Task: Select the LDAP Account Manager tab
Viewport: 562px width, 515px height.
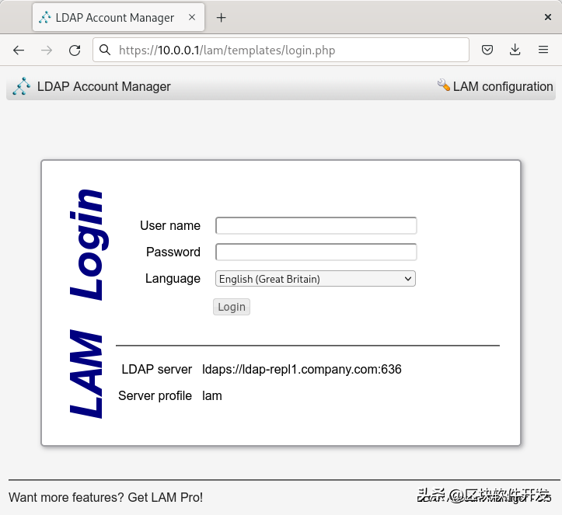Action: pyautogui.click(x=118, y=17)
